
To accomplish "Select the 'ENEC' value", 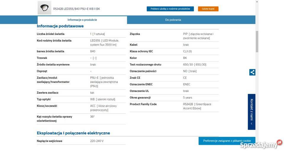I will click(x=187, y=84).
